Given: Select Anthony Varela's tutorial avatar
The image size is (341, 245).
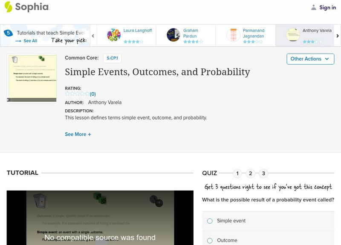Looking at the screenshot, I should pyautogui.click(x=293, y=35).
